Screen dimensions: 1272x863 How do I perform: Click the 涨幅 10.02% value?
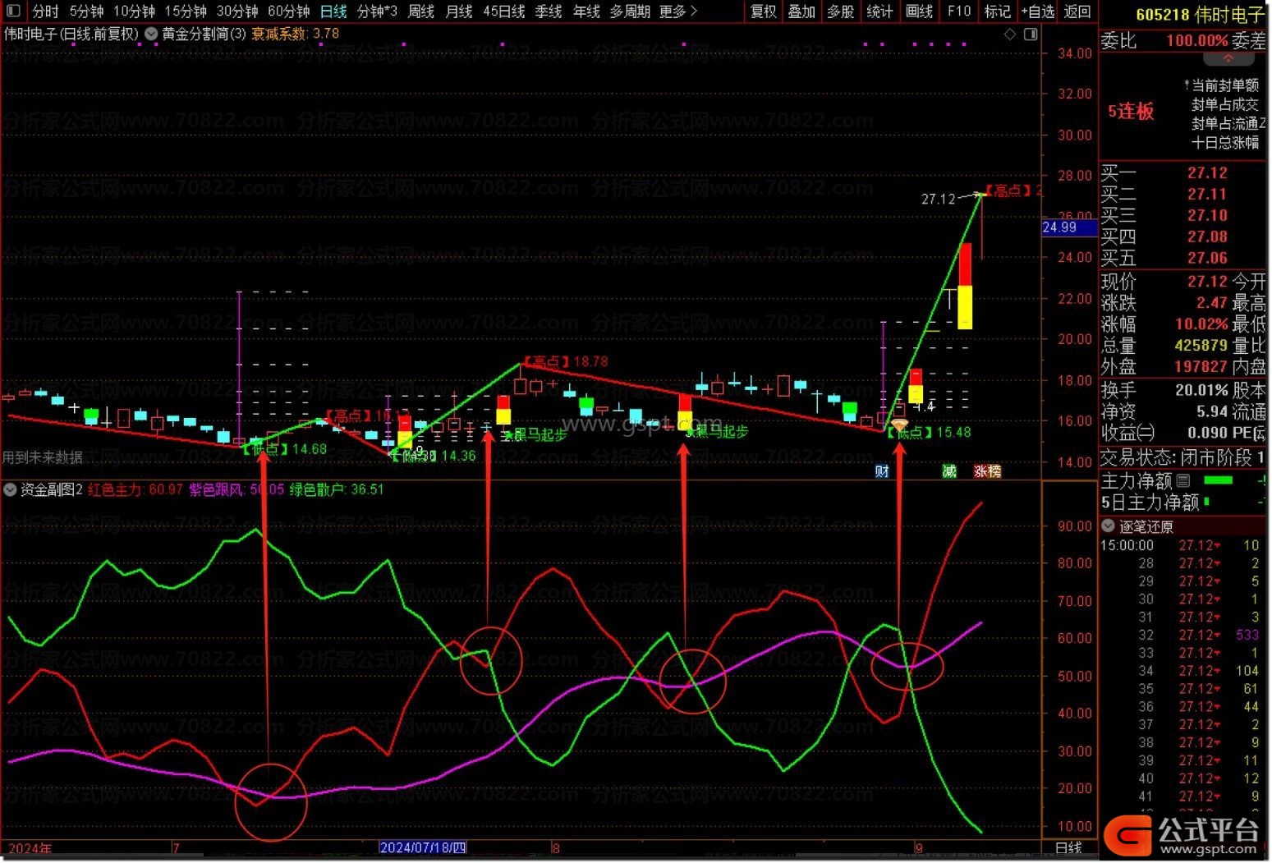[x=1201, y=324]
